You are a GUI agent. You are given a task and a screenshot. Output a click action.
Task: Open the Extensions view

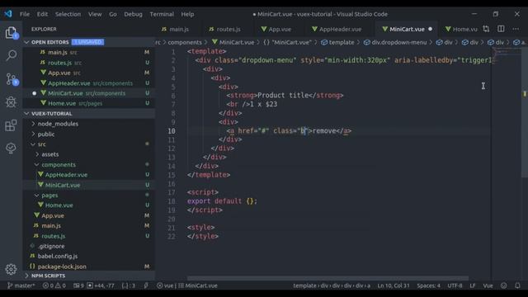pos(11,125)
